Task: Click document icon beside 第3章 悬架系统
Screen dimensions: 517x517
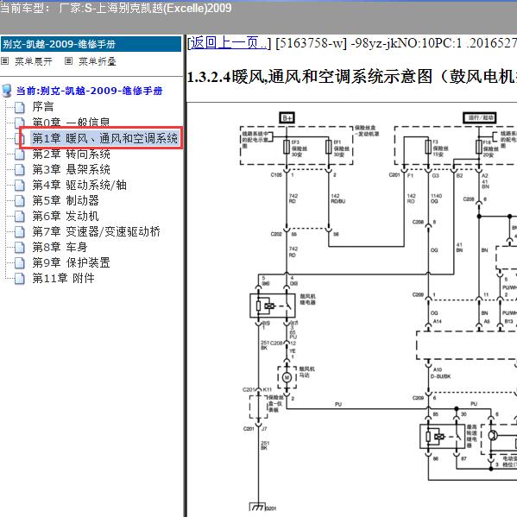Action: click(20, 170)
